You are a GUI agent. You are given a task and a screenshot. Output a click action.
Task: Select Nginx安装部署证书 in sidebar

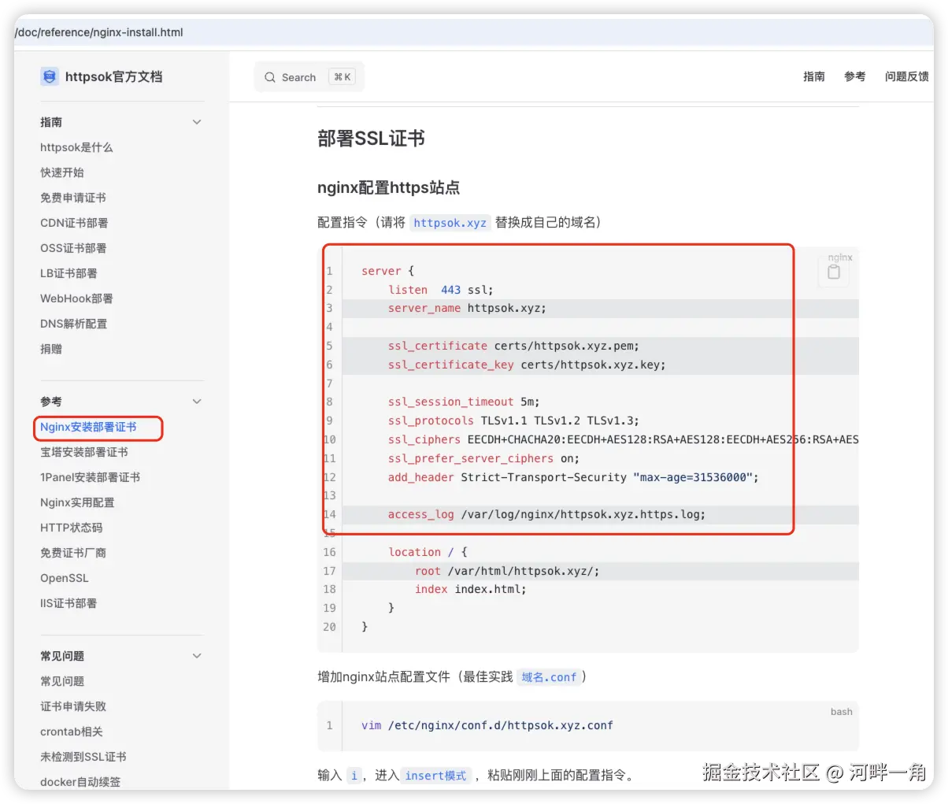pyautogui.click(x=88, y=427)
